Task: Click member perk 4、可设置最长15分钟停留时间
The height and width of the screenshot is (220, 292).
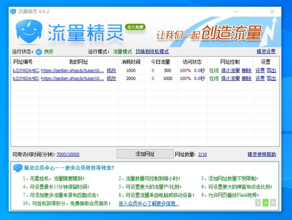Action: click(56, 187)
